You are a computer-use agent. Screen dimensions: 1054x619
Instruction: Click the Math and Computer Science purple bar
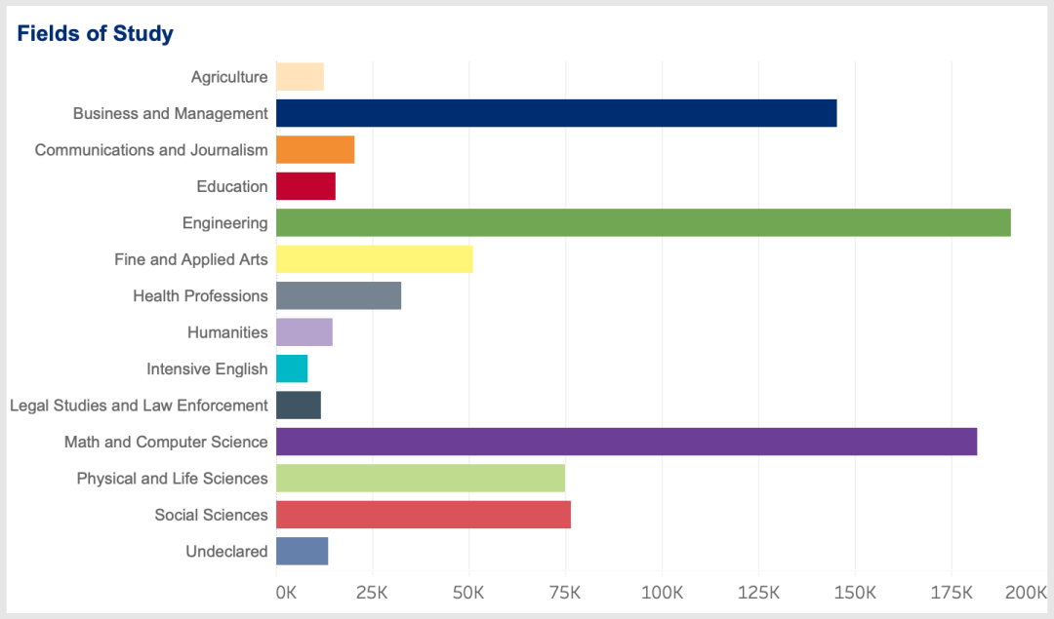627,442
